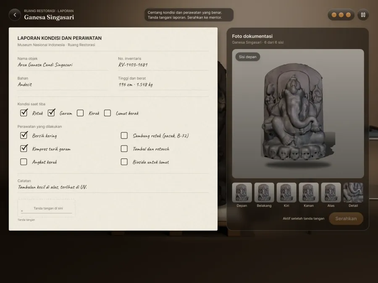Click inventory number RV-1403-1681
This screenshot has width=378, height=283.
133,65
